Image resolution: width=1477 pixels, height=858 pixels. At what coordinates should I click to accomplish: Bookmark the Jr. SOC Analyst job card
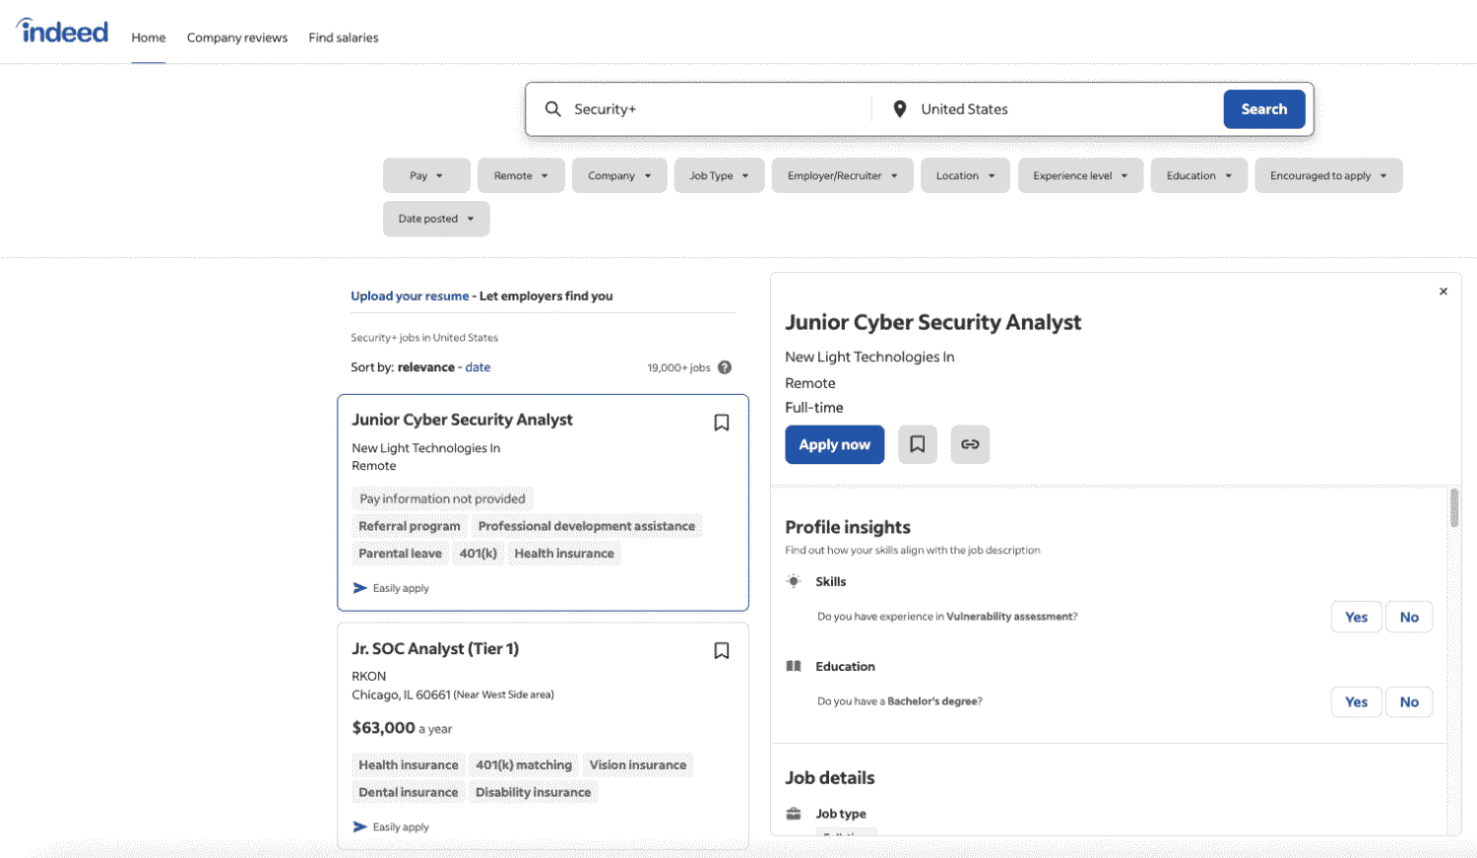[722, 650]
